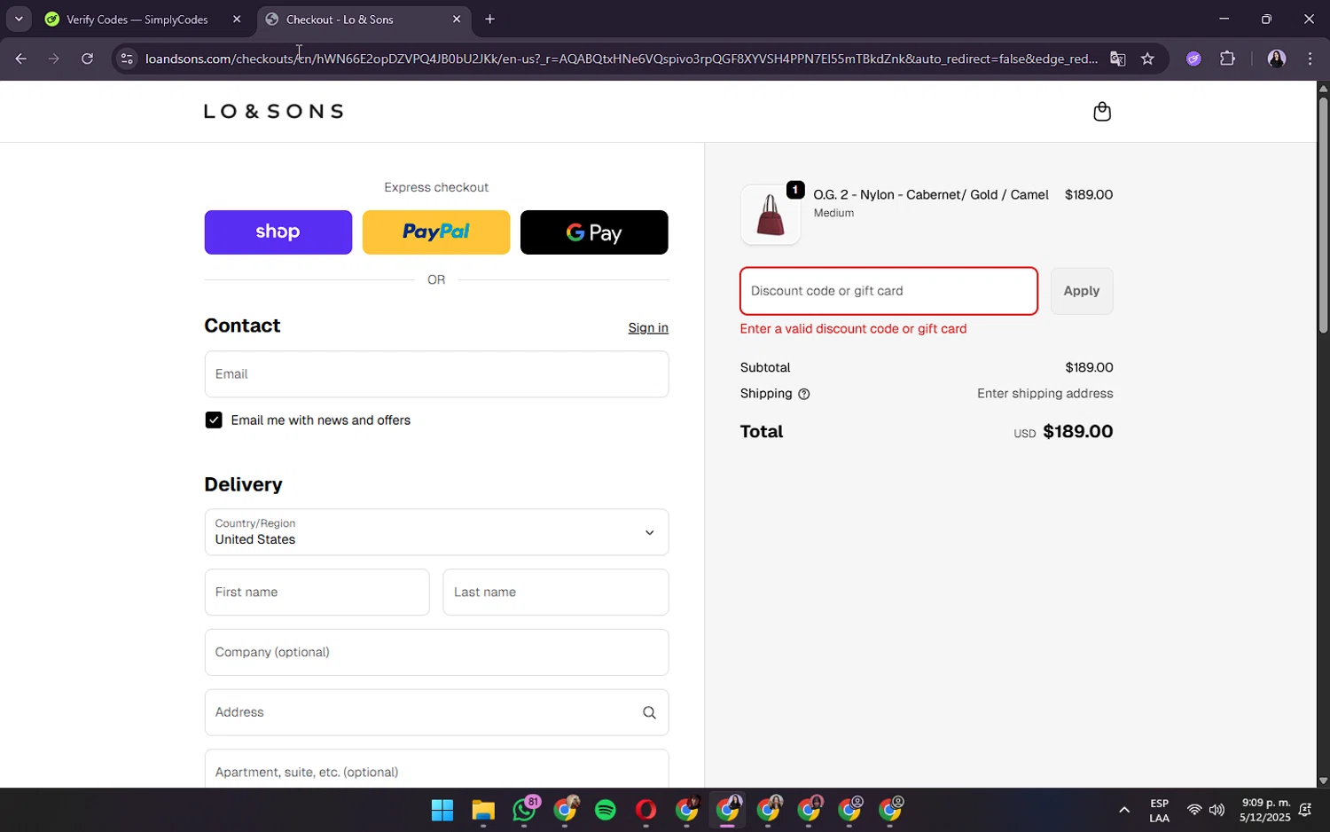1330x832 pixels.
Task: Reload the checkout page
Action: point(87,59)
